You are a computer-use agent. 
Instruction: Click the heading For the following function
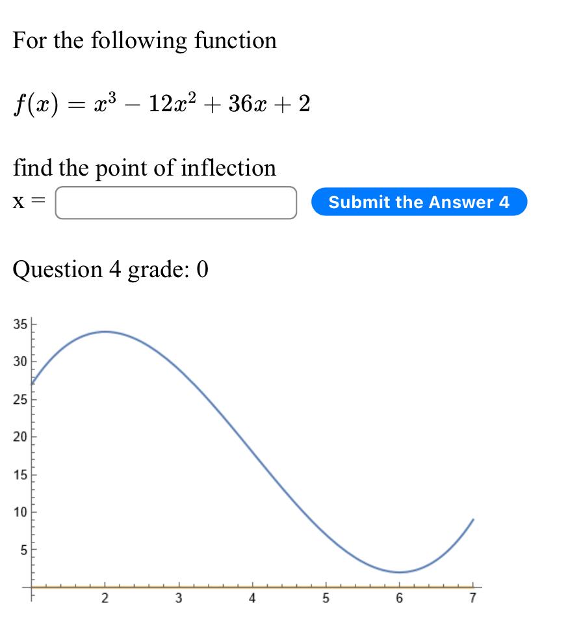click(144, 41)
